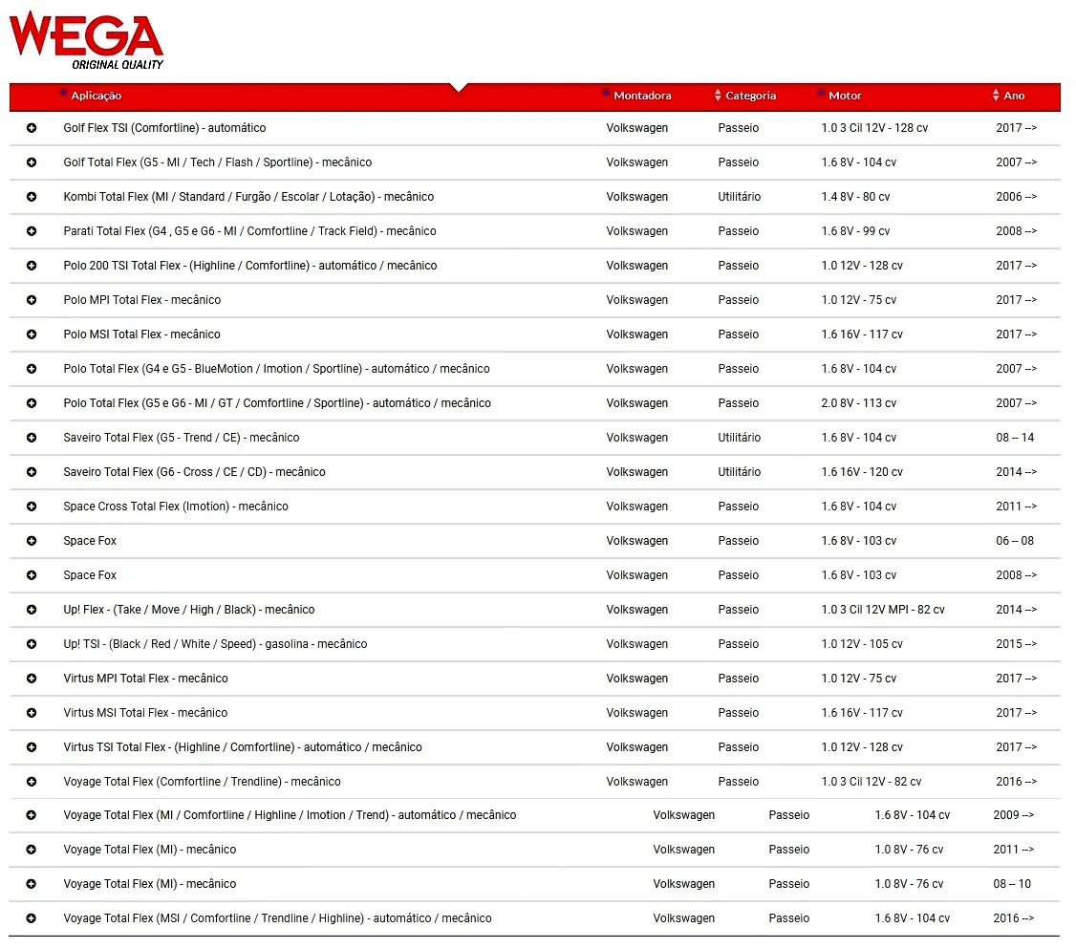Viewport: 1076px width, 949px height.
Task: Click plus icon for Space Cross Total Flex
Action: click(32, 507)
